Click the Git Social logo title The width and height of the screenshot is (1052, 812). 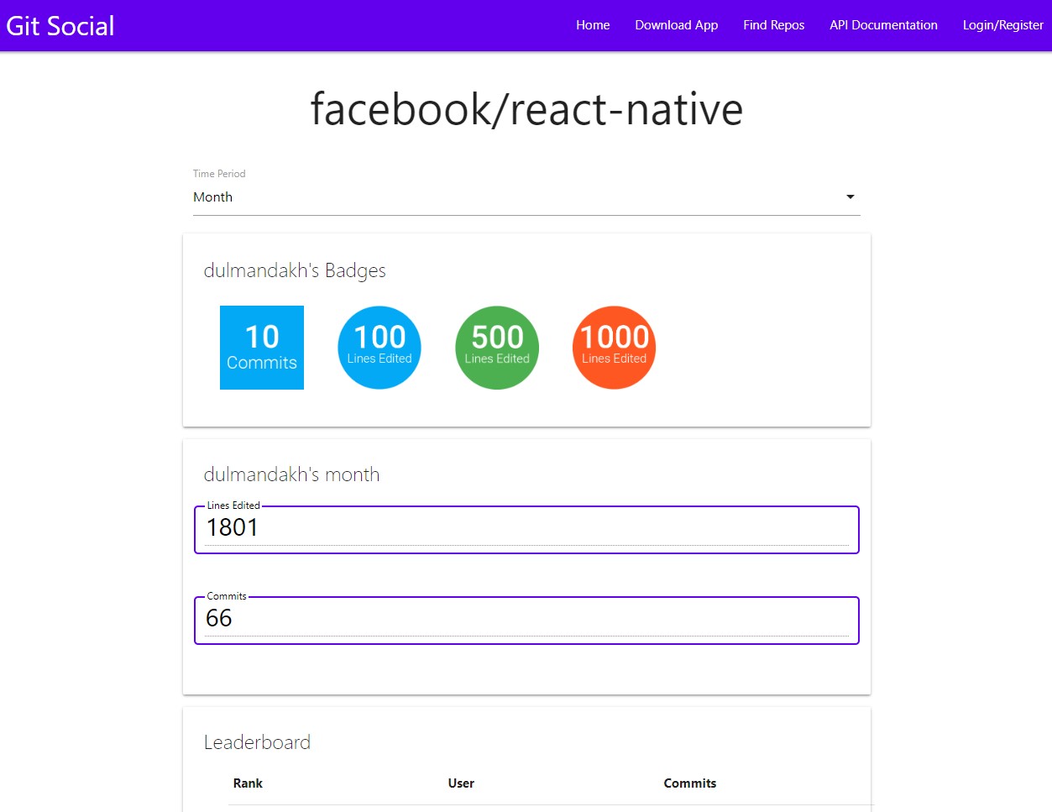60,25
